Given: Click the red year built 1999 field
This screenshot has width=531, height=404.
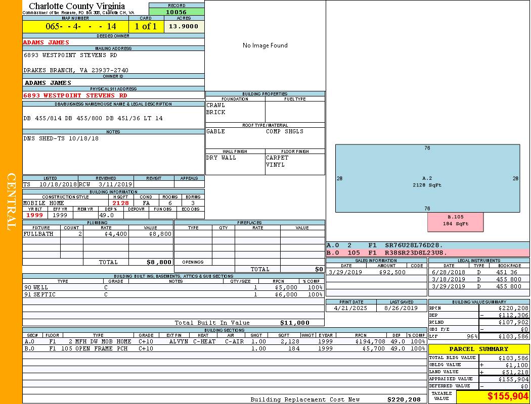Looking at the screenshot, I should point(35,215).
